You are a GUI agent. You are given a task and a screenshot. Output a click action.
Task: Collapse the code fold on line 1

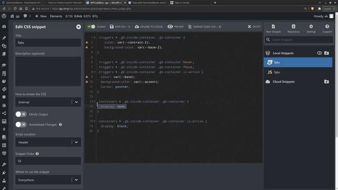pyautogui.click(x=95, y=37)
